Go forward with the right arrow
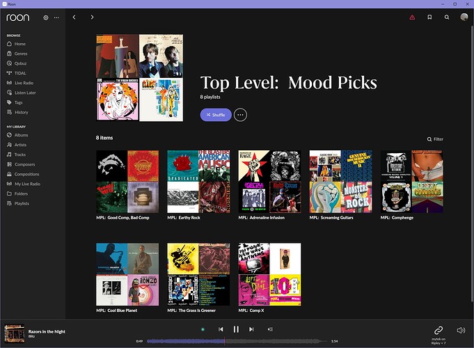The width and height of the screenshot is (474, 348). coord(92,17)
